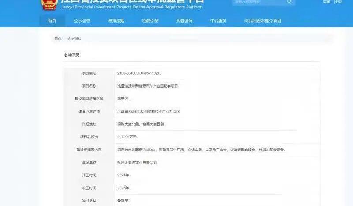Click the 项目名称 label
Image resolution: width=353 pixels, height=206 pixels.
[89, 86]
